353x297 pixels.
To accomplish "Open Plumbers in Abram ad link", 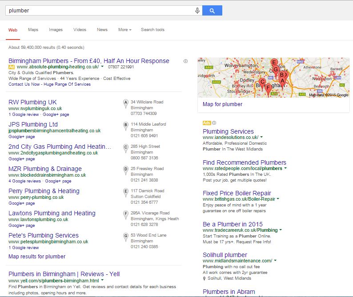I will [229, 292].
